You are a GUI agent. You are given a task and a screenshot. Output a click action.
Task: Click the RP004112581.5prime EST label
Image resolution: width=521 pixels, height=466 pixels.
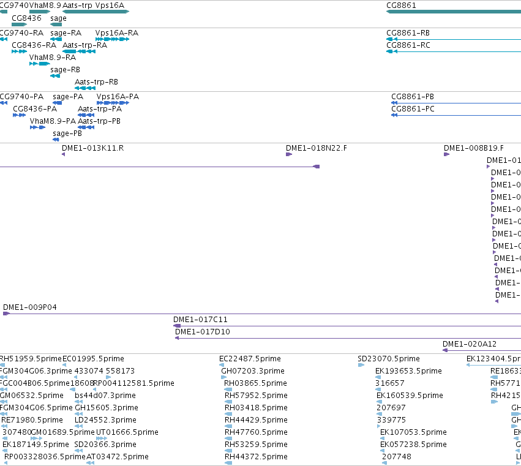[x=134, y=383]
